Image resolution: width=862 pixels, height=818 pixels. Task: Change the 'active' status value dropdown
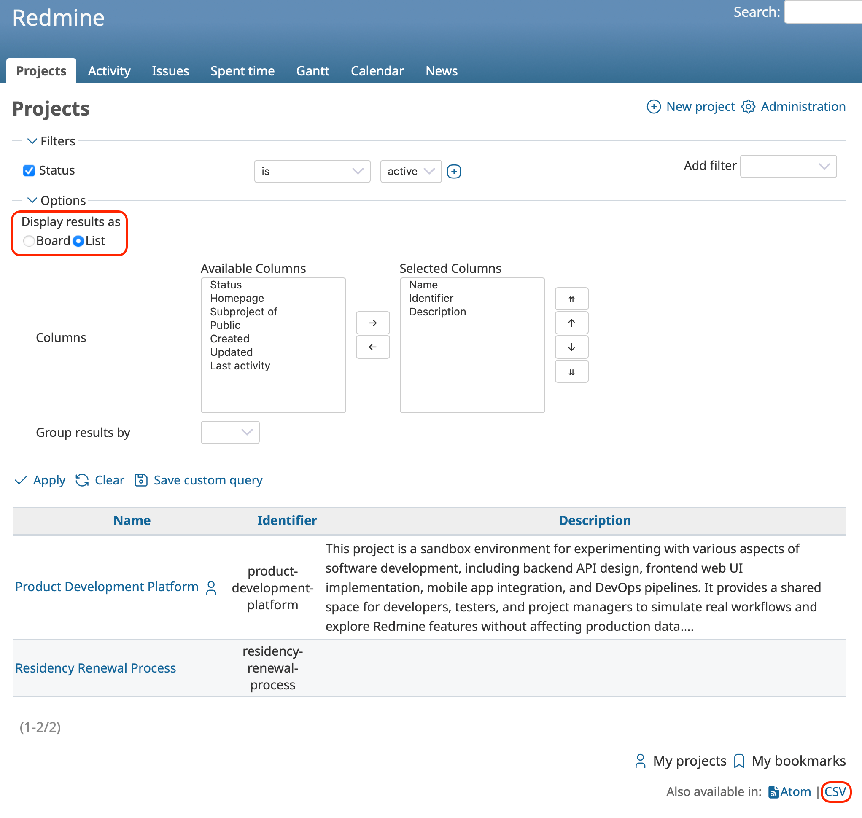(410, 171)
